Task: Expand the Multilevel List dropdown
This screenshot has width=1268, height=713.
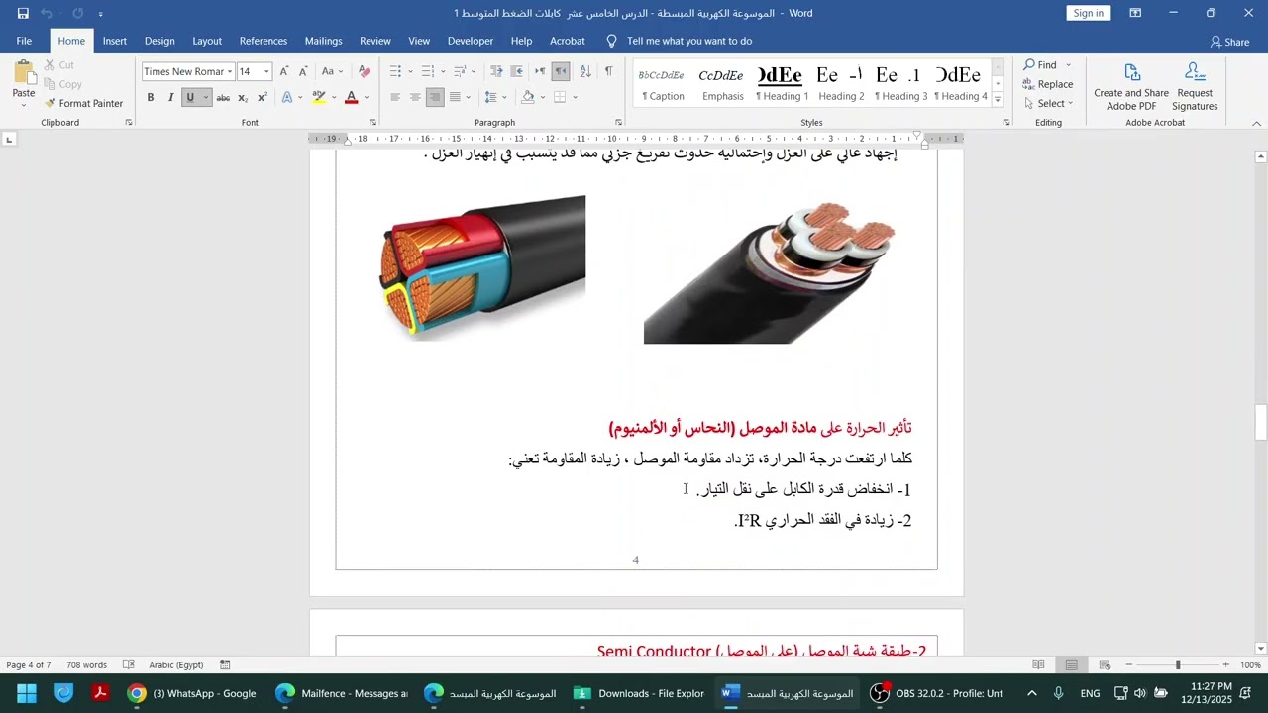Action: (x=474, y=71)
